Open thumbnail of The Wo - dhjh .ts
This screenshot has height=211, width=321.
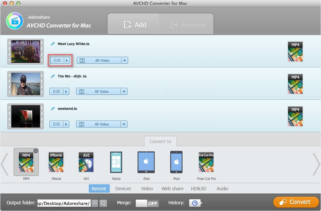(26, 84)
